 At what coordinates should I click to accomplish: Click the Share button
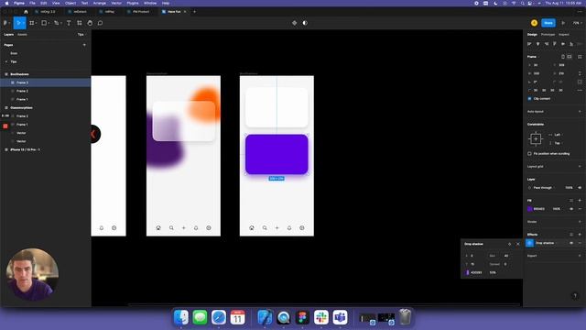(x=548, y=23)
